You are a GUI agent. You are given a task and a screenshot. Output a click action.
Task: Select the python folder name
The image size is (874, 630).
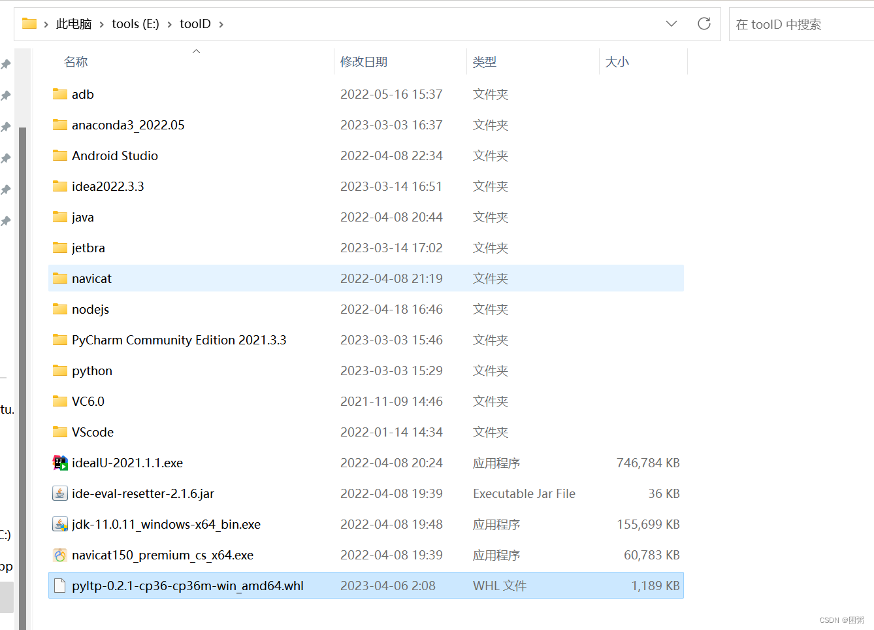click(92, 371)
